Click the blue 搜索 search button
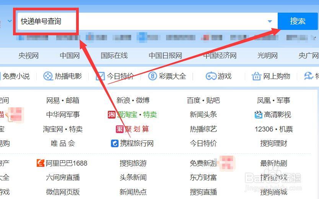 click(x=298, y=21)
